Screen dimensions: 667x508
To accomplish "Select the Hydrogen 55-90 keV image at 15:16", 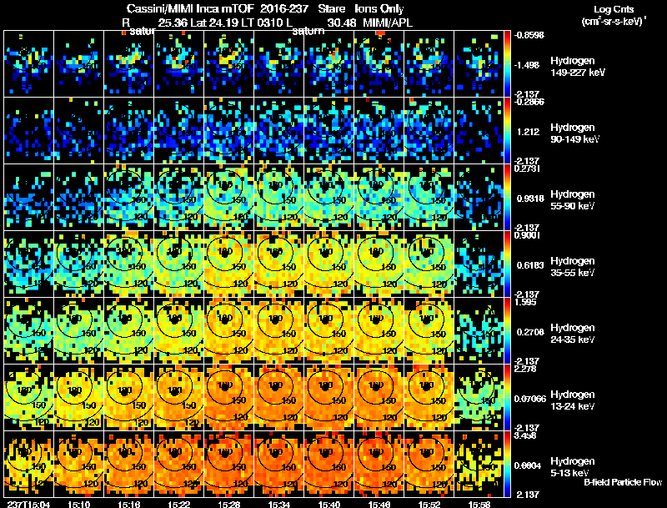I will (x=129, y=197).
